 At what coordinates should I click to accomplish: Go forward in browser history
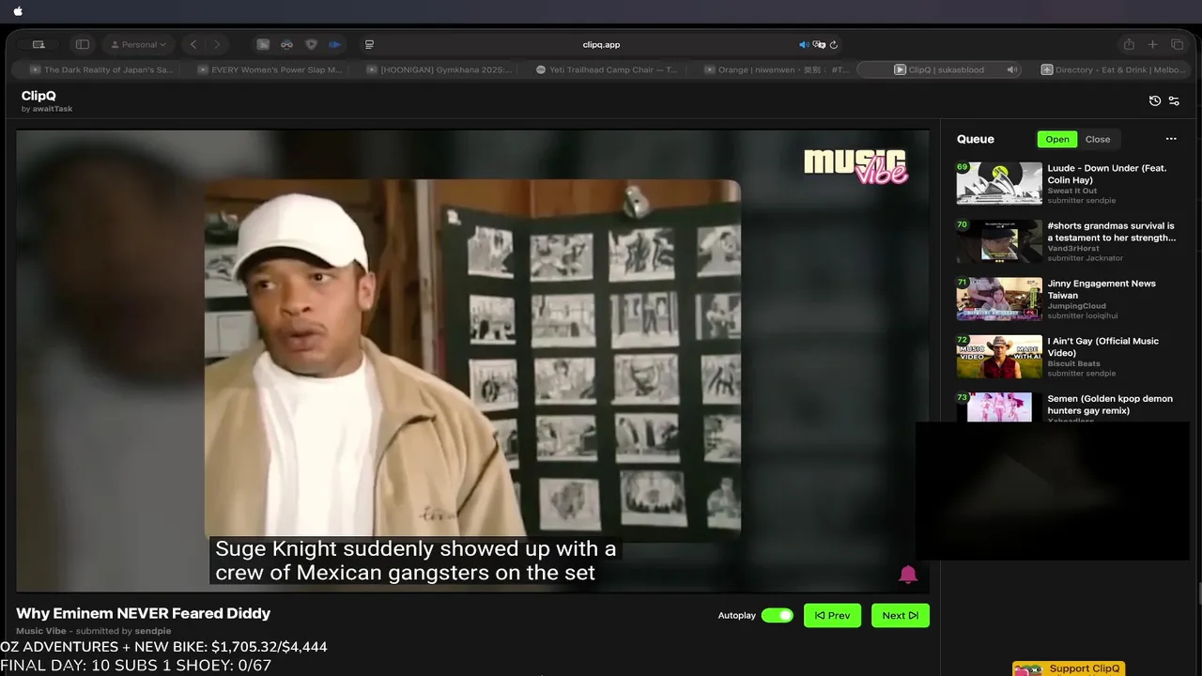pos(217,44)
